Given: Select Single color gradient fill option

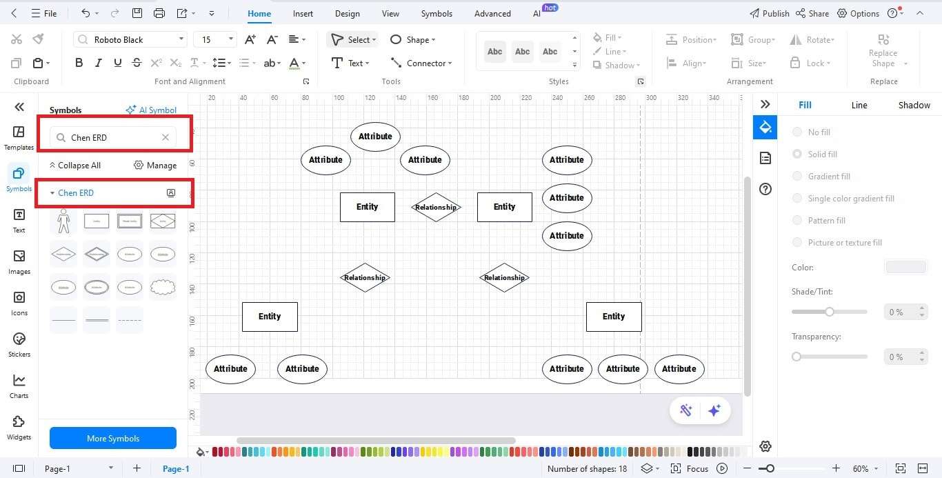Looking at the screenshot, I should click(843, 198).
